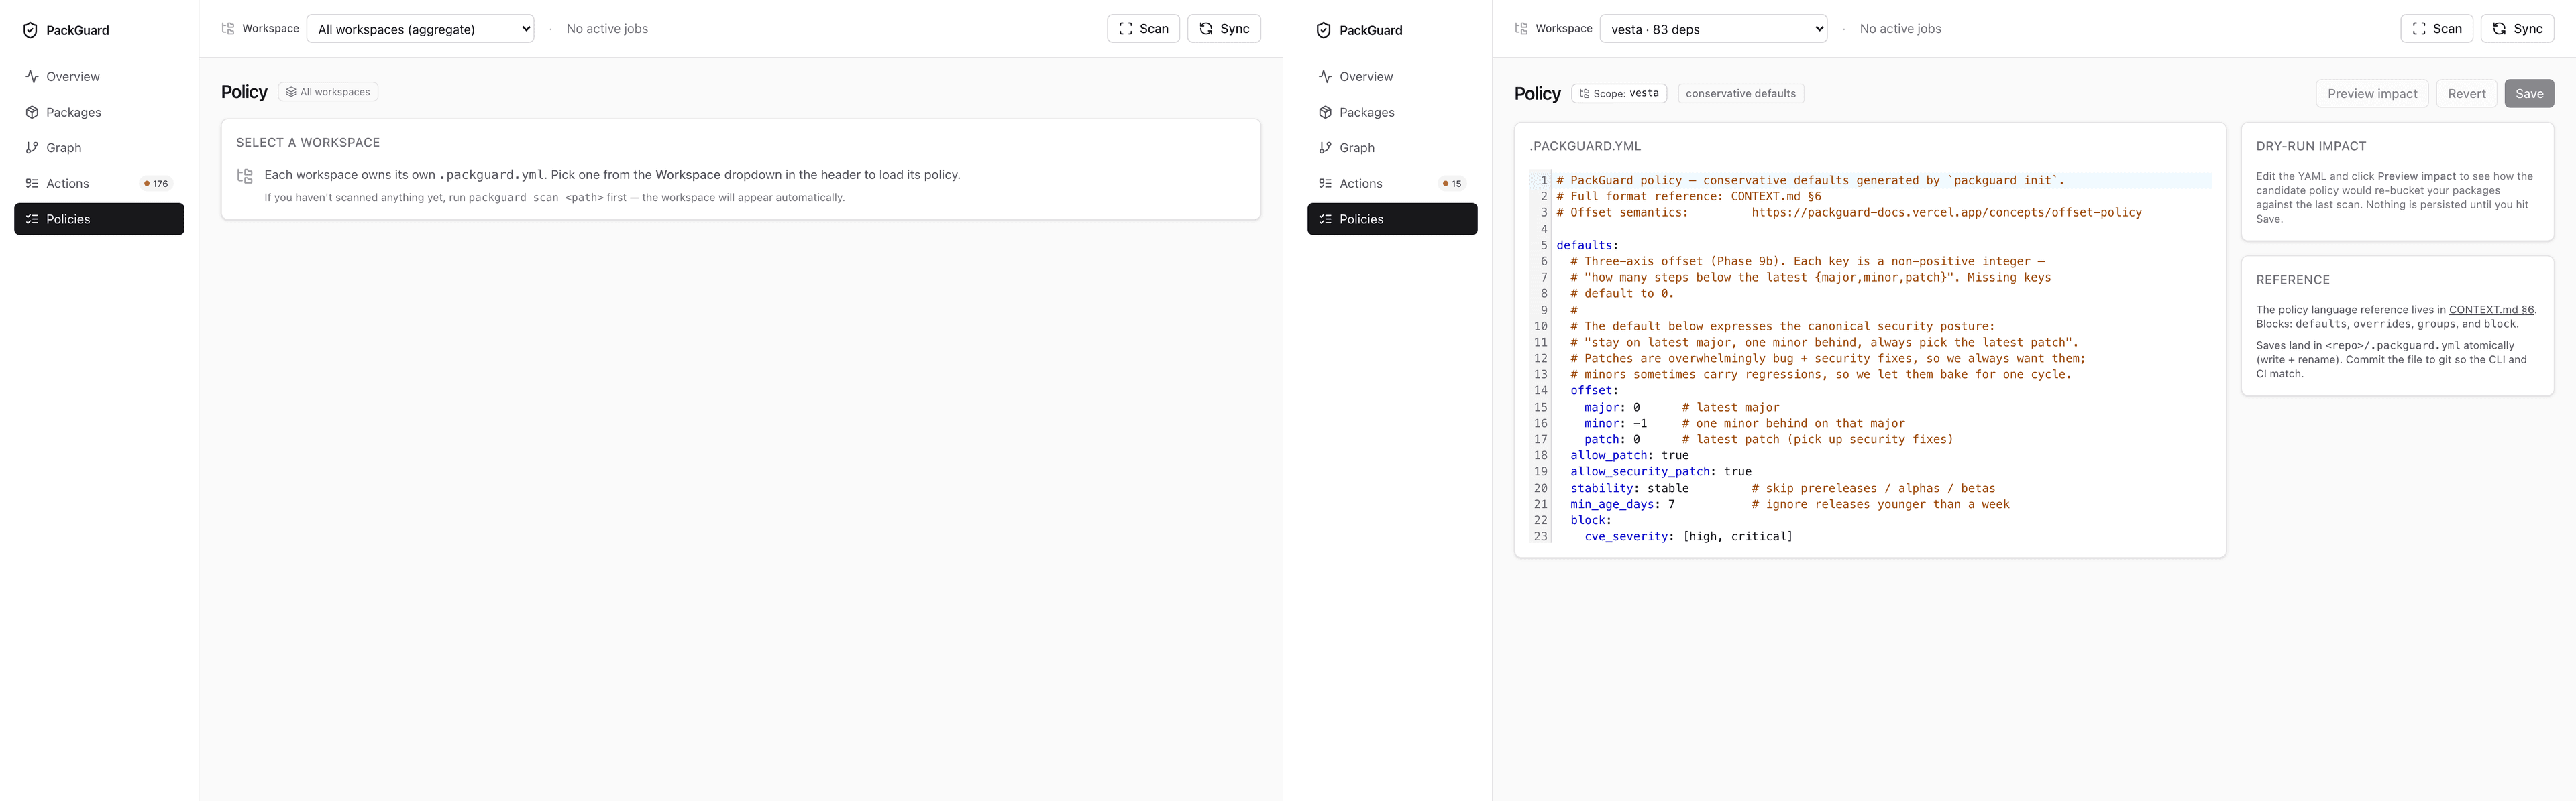Image resolution: width=2576 pixels, height=801 pixels.
Task: Click Actions list icon in right window
Action: [x=1325, y=183]
